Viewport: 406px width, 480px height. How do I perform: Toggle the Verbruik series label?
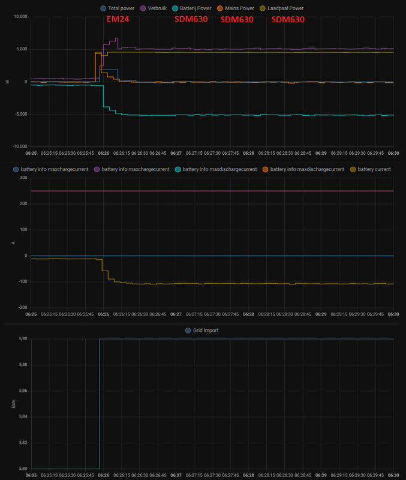point(157,8)
